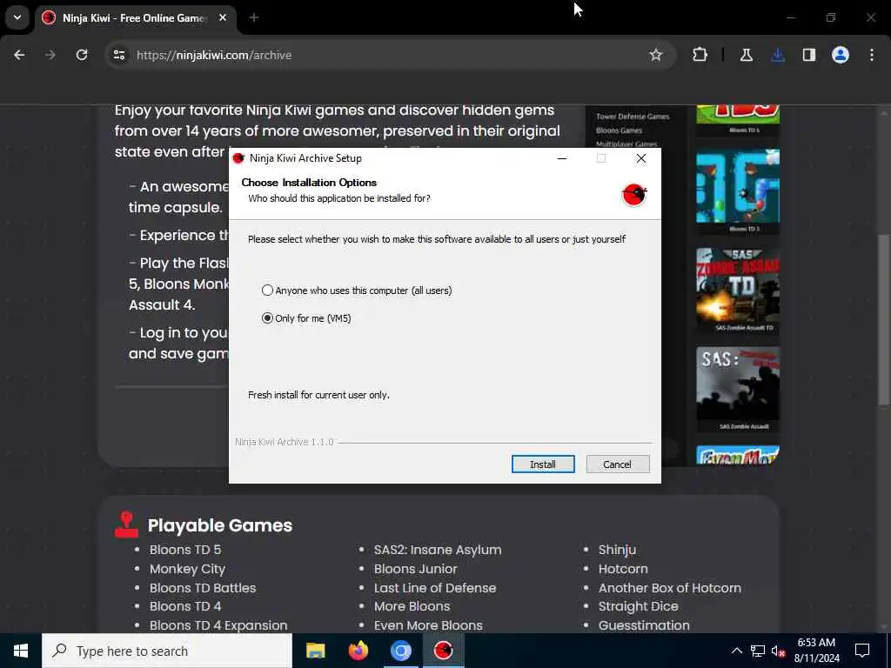Click 'Bloons TD 4 Expansion' list item
Screen dimensions: 891x668
click(x=218, y=625)
